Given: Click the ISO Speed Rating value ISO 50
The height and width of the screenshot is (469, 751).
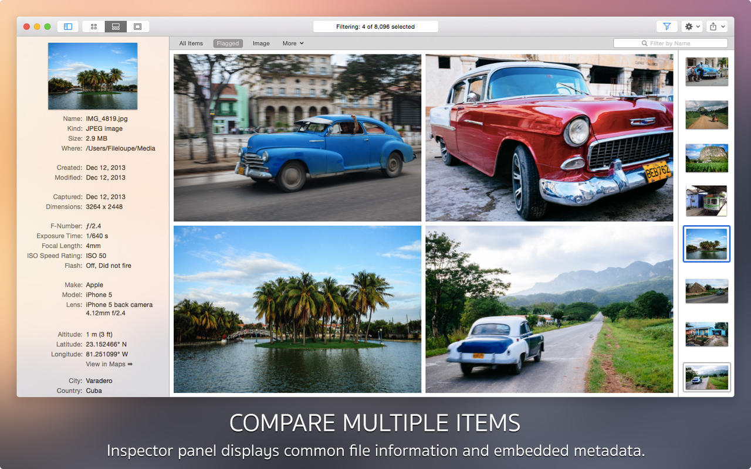Looking at the screenshot, I should [x=96, y=256].
